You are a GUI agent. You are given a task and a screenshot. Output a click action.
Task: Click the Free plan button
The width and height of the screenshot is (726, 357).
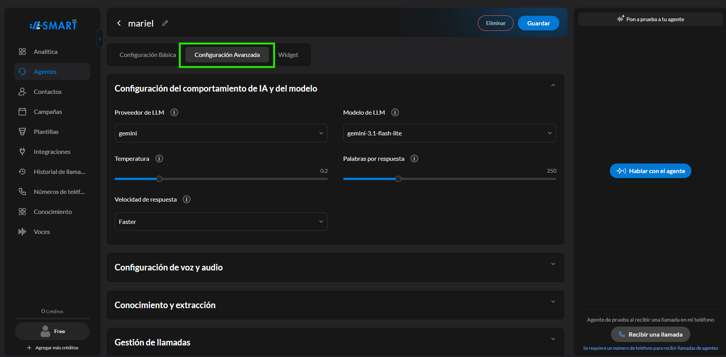tap(52, 331)
